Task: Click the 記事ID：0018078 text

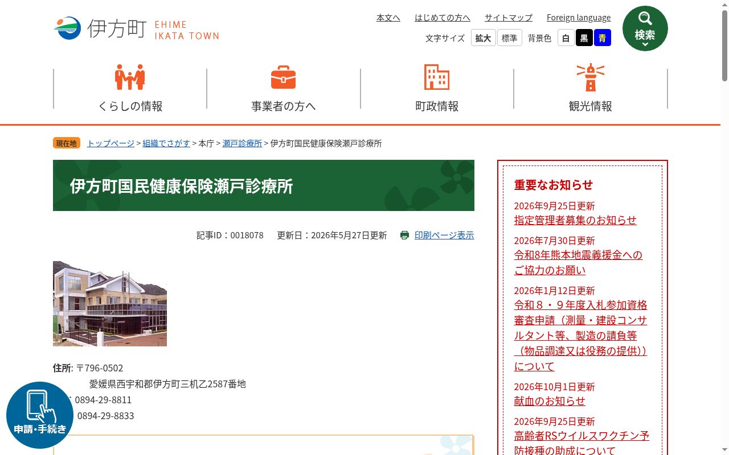Action: pos(230,235)
